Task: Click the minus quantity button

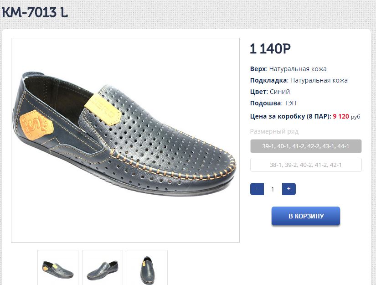Action: pos(257,189)
